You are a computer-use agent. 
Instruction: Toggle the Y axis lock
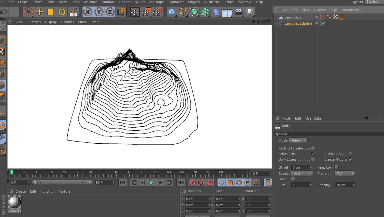pyautogui.click(x=99, y=12)
